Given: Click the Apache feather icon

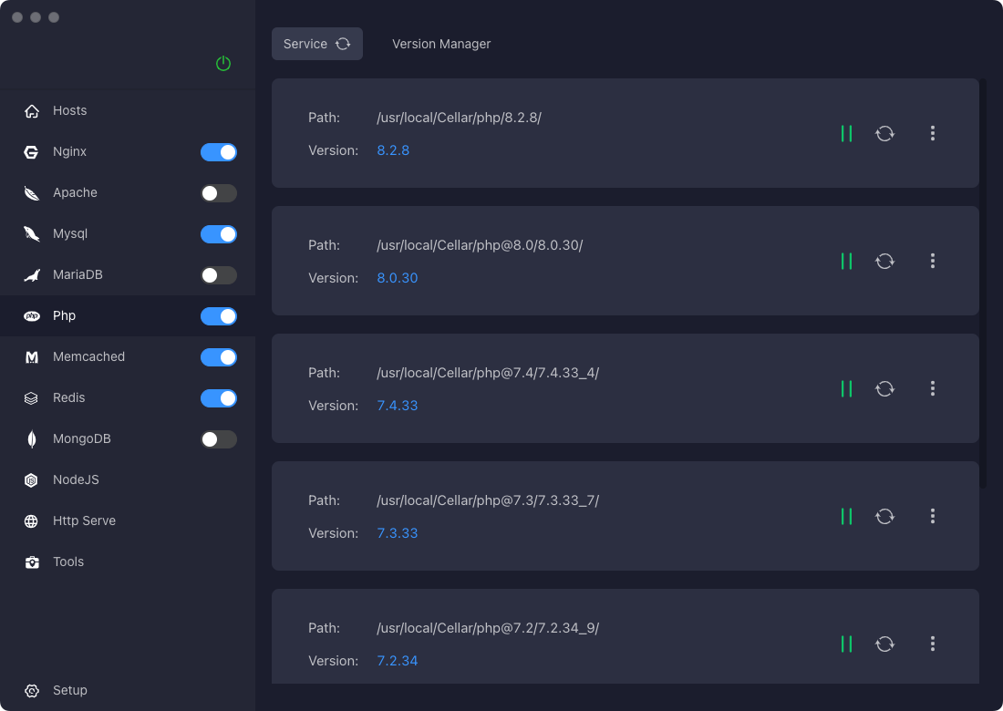Looking at the screenshot, I should pos(31,193).
